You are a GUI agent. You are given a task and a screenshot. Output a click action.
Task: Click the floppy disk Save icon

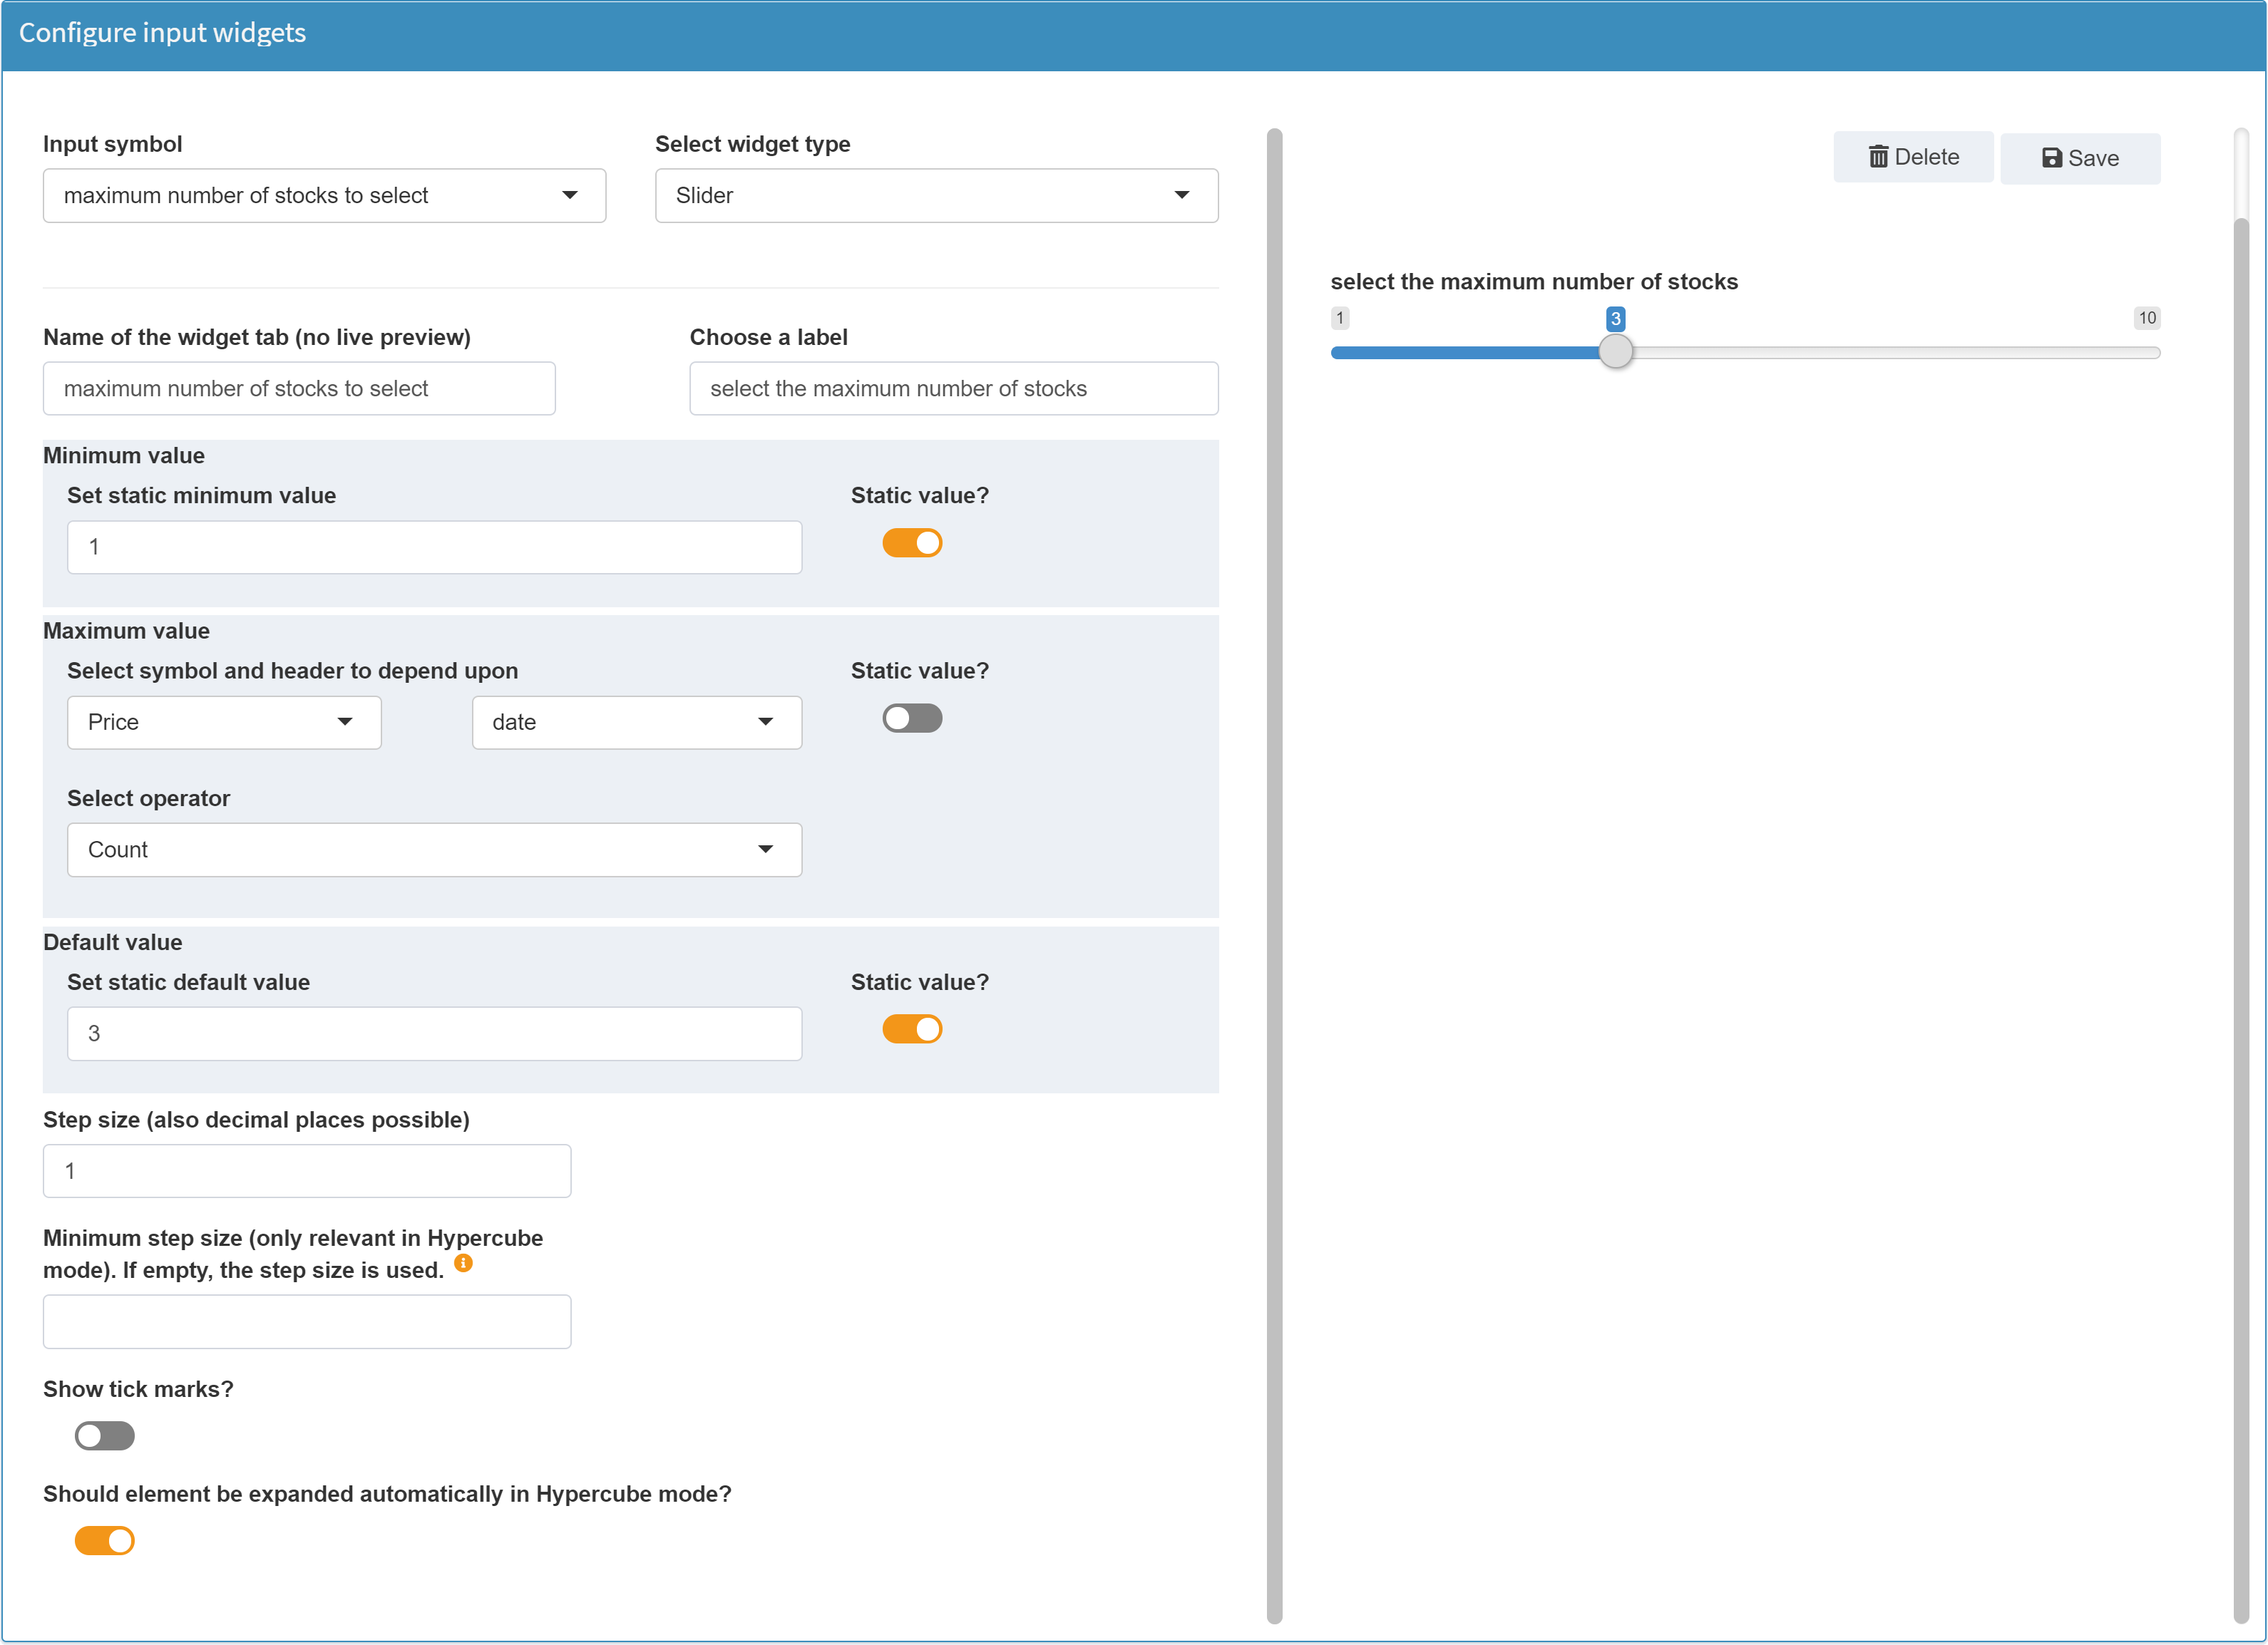tap(2051, 158)
